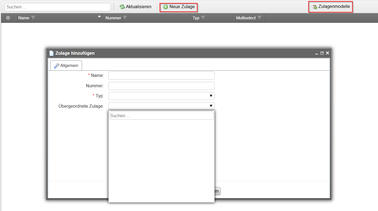
Task: Click the Typ column filter funnel
Action: click(x=203, y=18)
